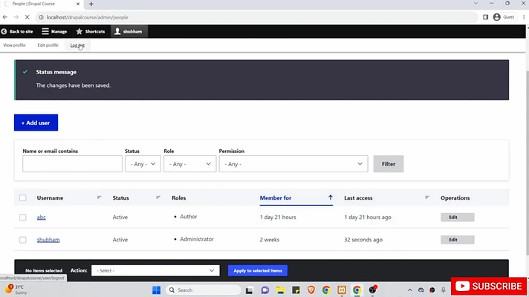Click the Back to site arrow icon
Viewport: 529px width, 297px height.
point(4,31)
